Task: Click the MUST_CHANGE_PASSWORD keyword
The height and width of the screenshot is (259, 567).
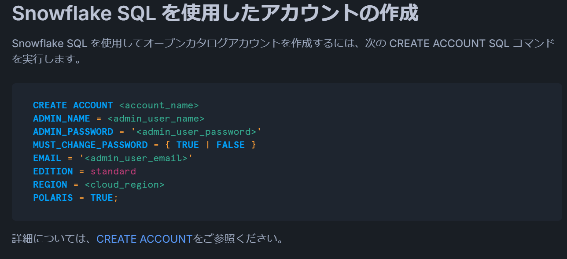Action: [90, 145]
